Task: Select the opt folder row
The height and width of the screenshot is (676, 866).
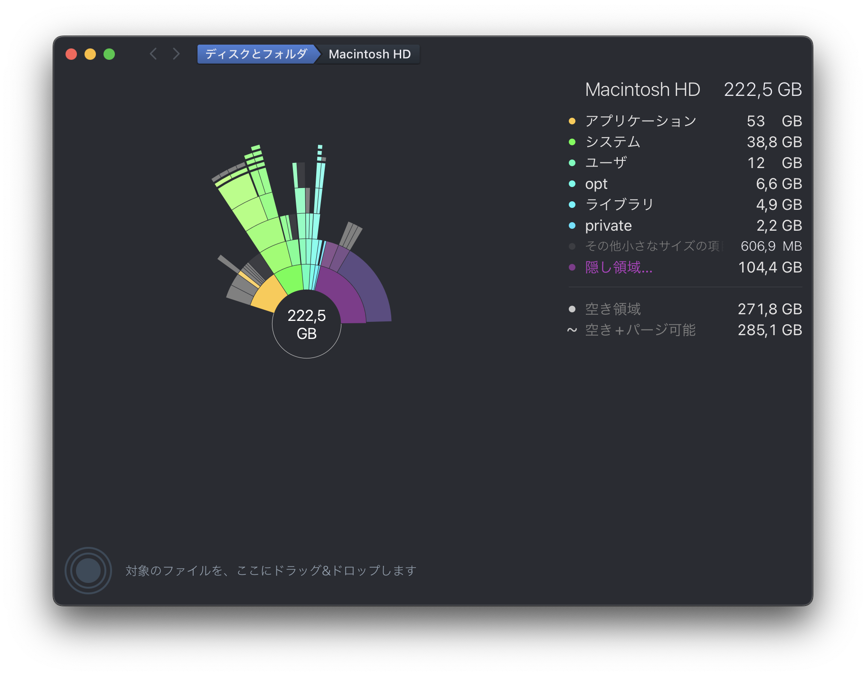Action: [x=685, y=184]
